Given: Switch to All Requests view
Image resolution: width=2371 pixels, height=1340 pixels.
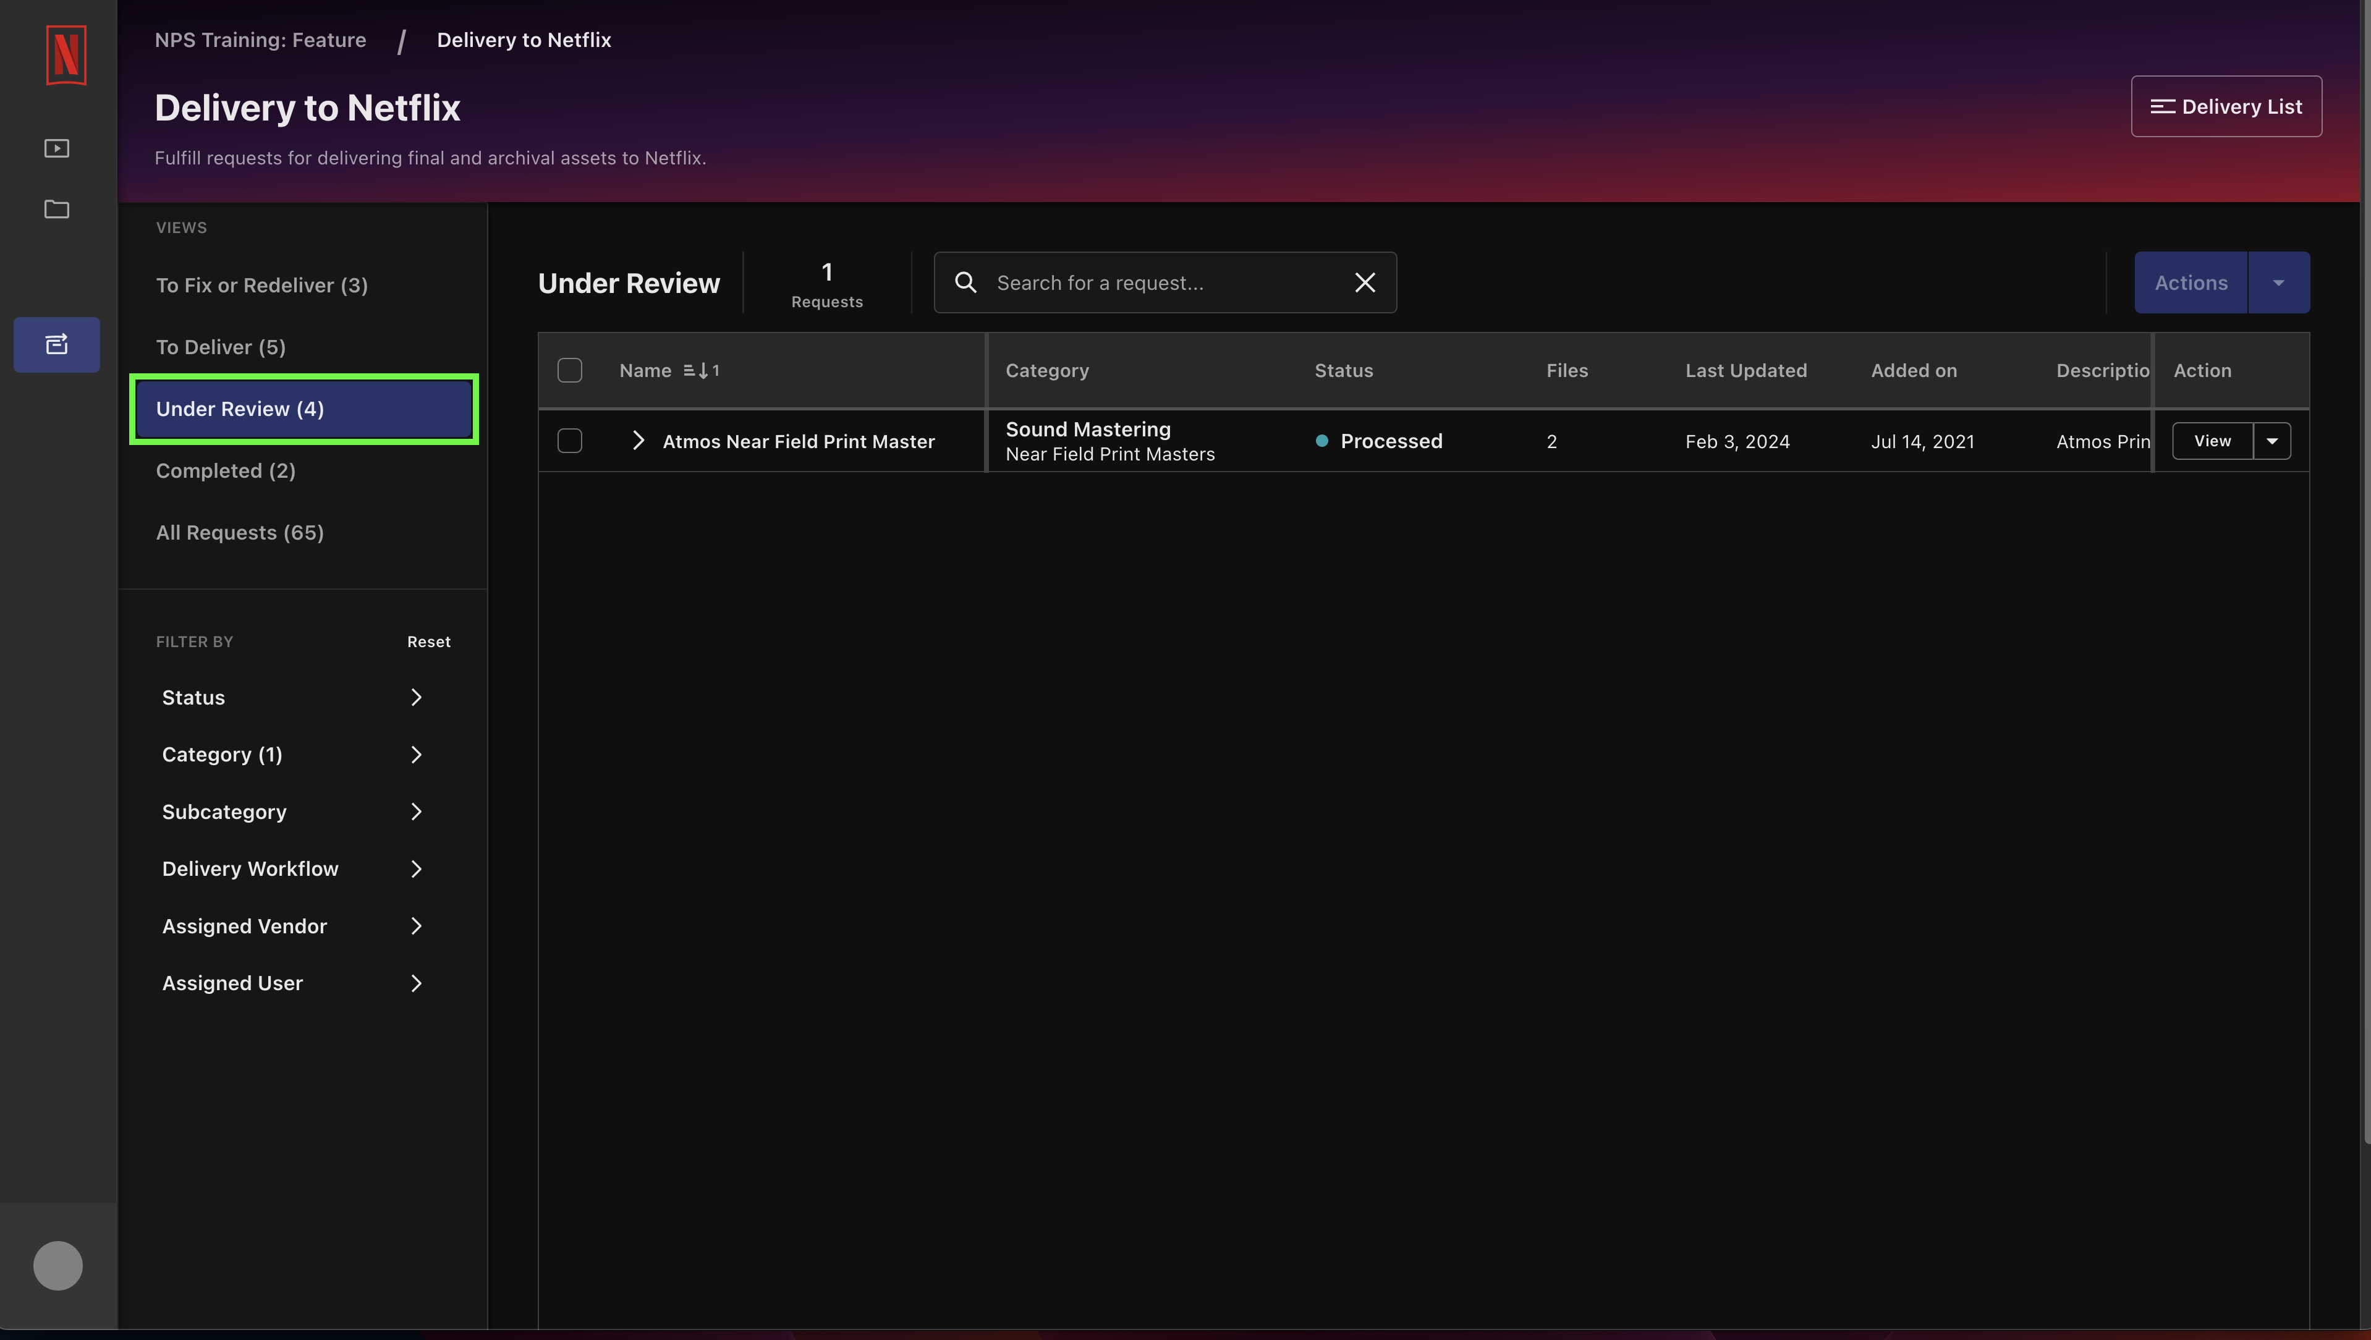Looking at the screenshot, I should (240, 532).
